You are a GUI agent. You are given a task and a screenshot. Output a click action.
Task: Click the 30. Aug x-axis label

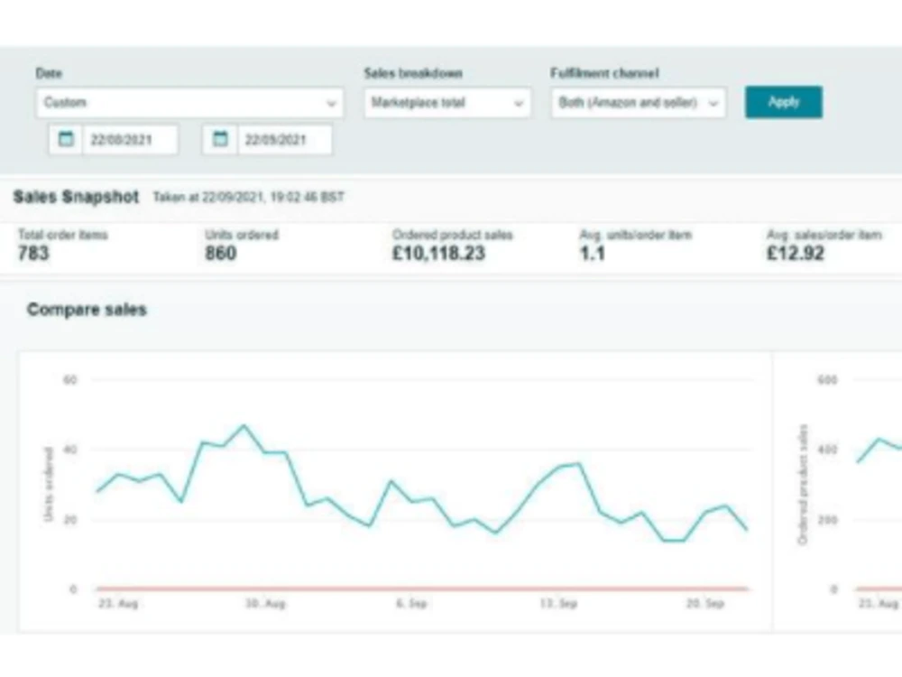[x=265, y=603]
